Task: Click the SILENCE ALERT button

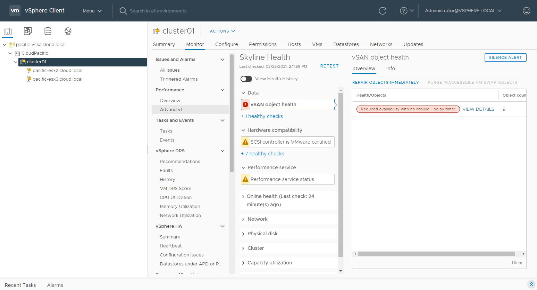Action: [x=505, y=57]
